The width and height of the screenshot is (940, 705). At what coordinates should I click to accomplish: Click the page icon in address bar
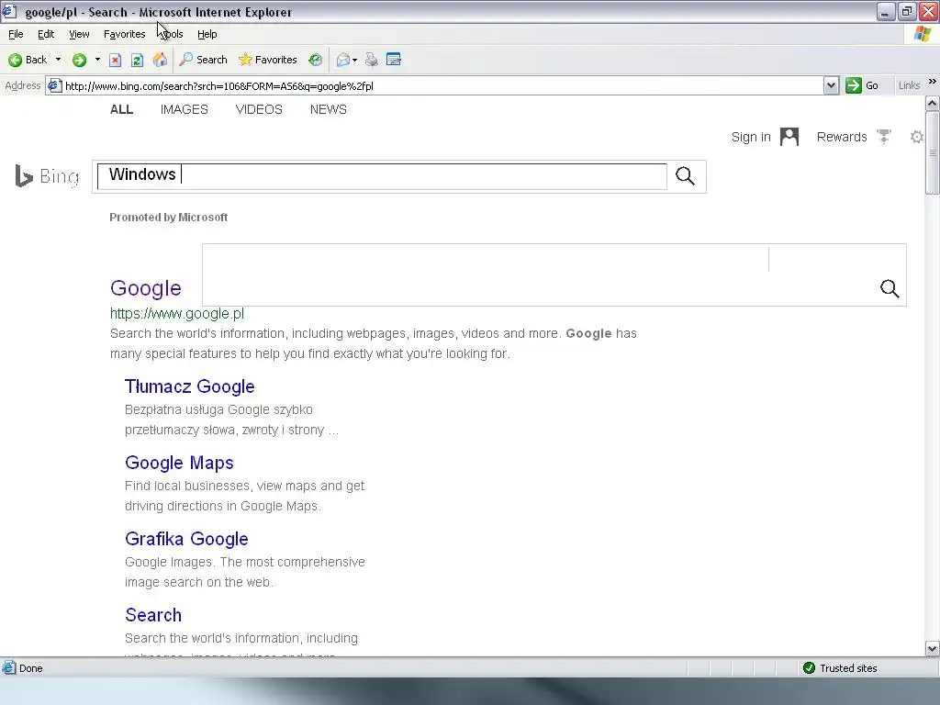pyautogui.click(x=54, y=85)
